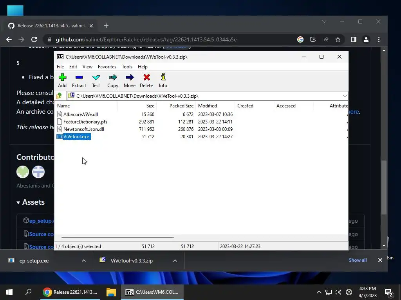This screenshot has width=401, height=300.
Task: Open the File menu in 7-Zip
Action: click(60, 66)
